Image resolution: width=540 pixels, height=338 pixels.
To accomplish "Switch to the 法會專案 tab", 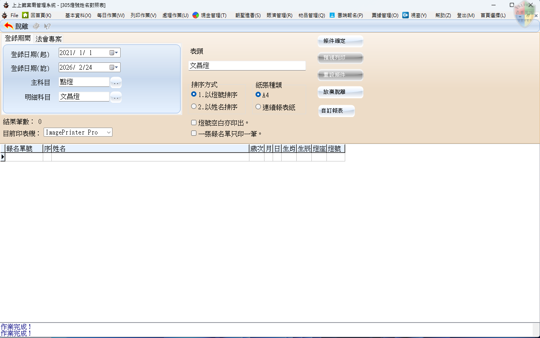I will 48,39.
